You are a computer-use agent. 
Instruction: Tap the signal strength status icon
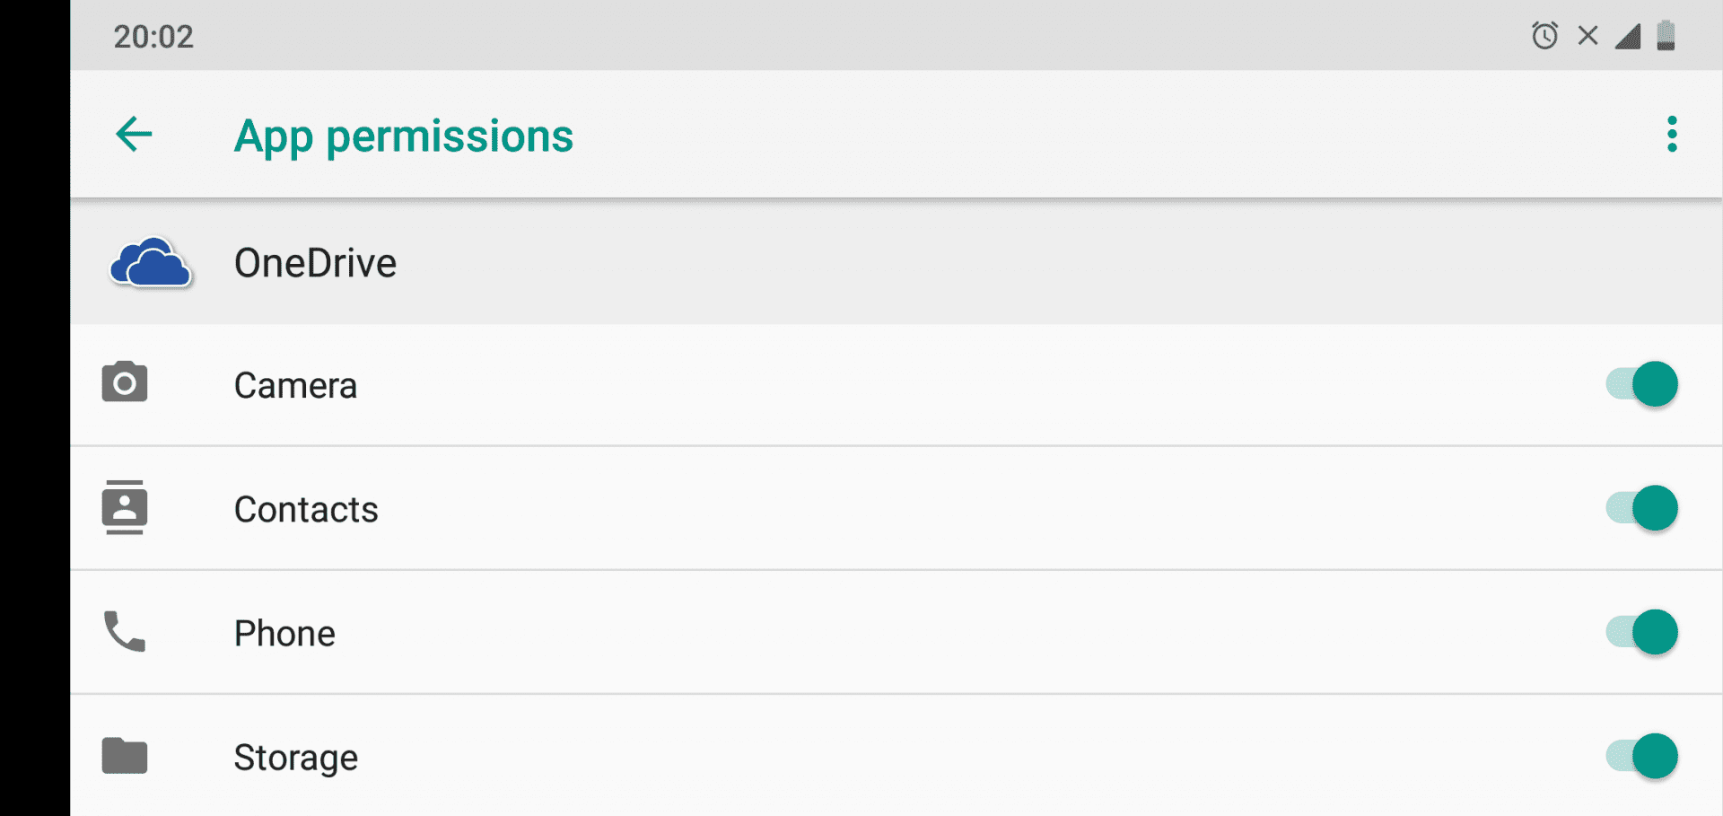[x=1628, y=36]
